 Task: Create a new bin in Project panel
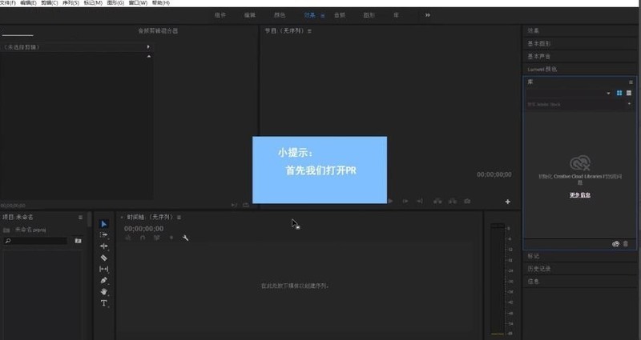(x=78, y=241)
